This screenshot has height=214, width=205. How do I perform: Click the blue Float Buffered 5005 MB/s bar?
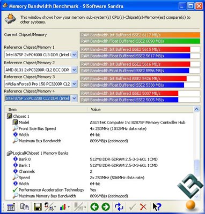point(129,100)
